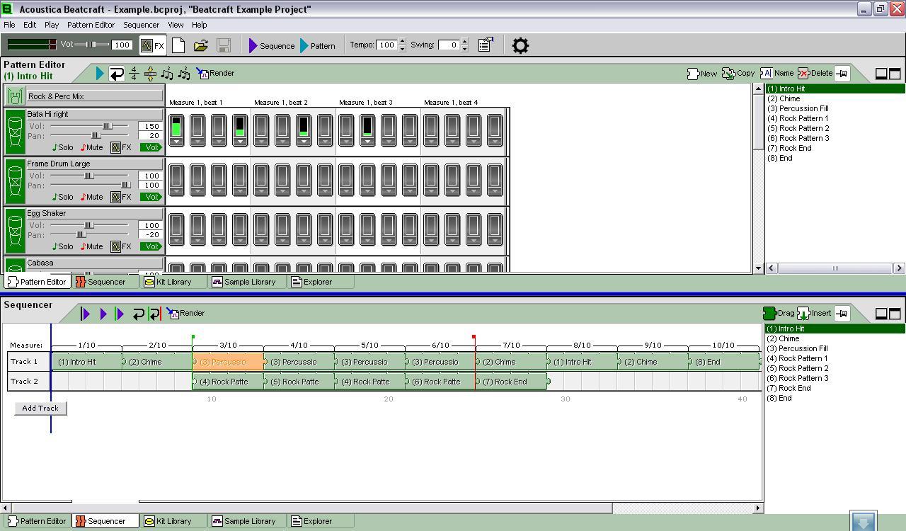Adjust the master Vol slider

point(92,45)
